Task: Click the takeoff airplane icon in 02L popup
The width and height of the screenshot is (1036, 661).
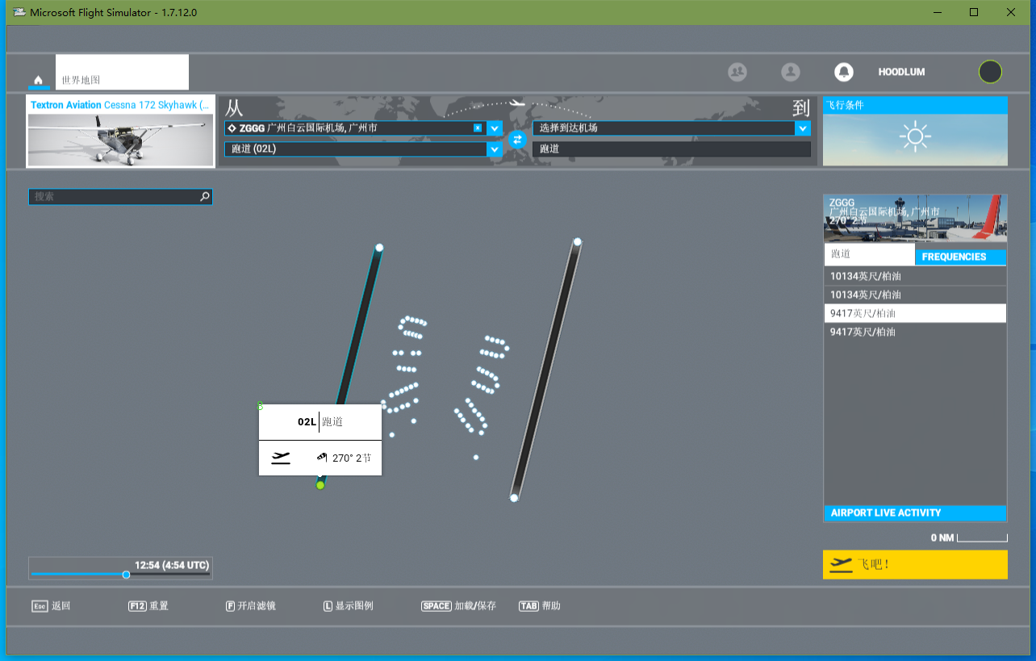Action: [281, 458]
